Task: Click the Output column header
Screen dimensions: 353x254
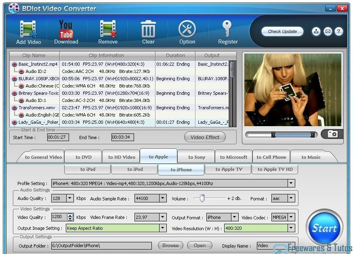Action: (x=216, y=56)
